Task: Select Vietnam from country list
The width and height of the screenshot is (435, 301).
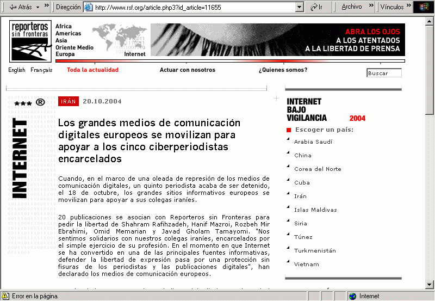Action: coord(306,265)
